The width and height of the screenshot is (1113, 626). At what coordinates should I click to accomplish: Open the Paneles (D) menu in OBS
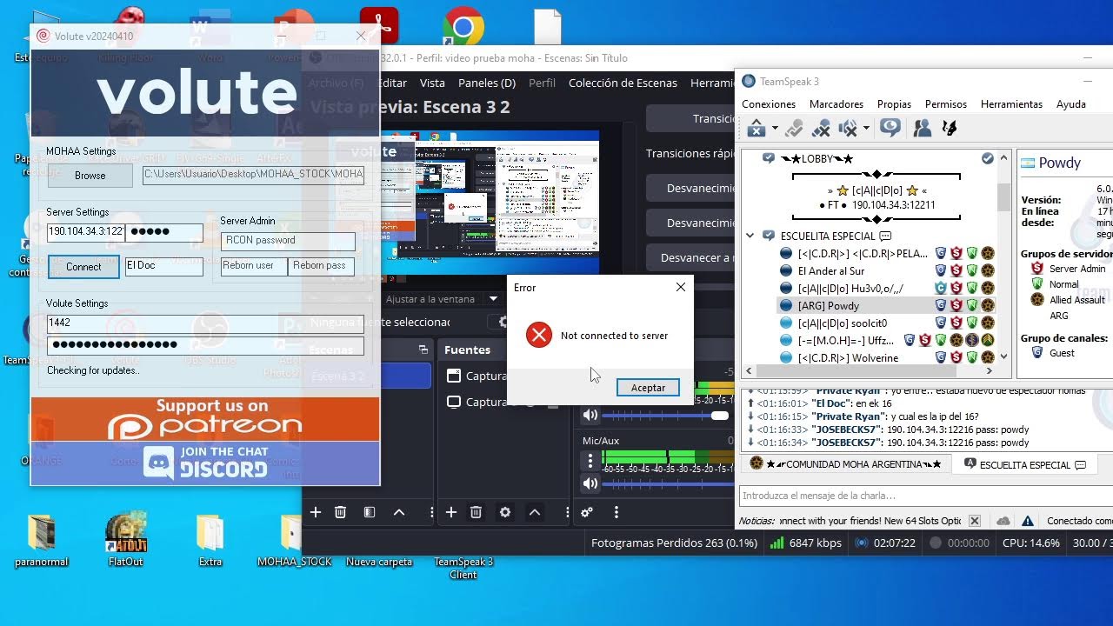(x=487, y=83)
